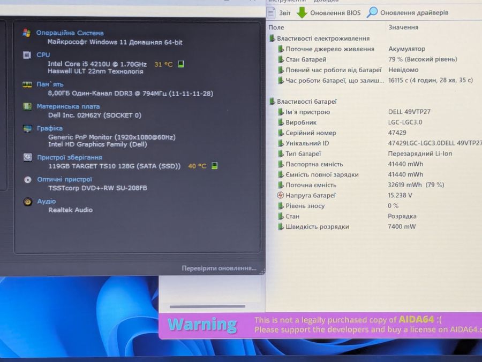This screenshot has height=362, width=482.
Task: Click horizontal scrollbar below Speccy window
Action: coord(207,306)
